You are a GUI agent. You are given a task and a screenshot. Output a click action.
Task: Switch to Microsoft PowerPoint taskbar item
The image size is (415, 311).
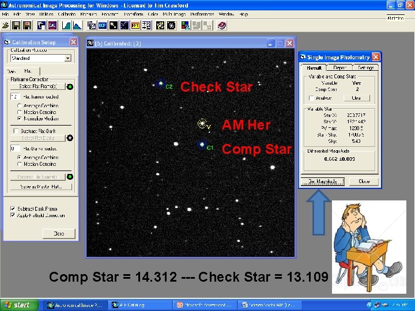click(x=205, y=305)
